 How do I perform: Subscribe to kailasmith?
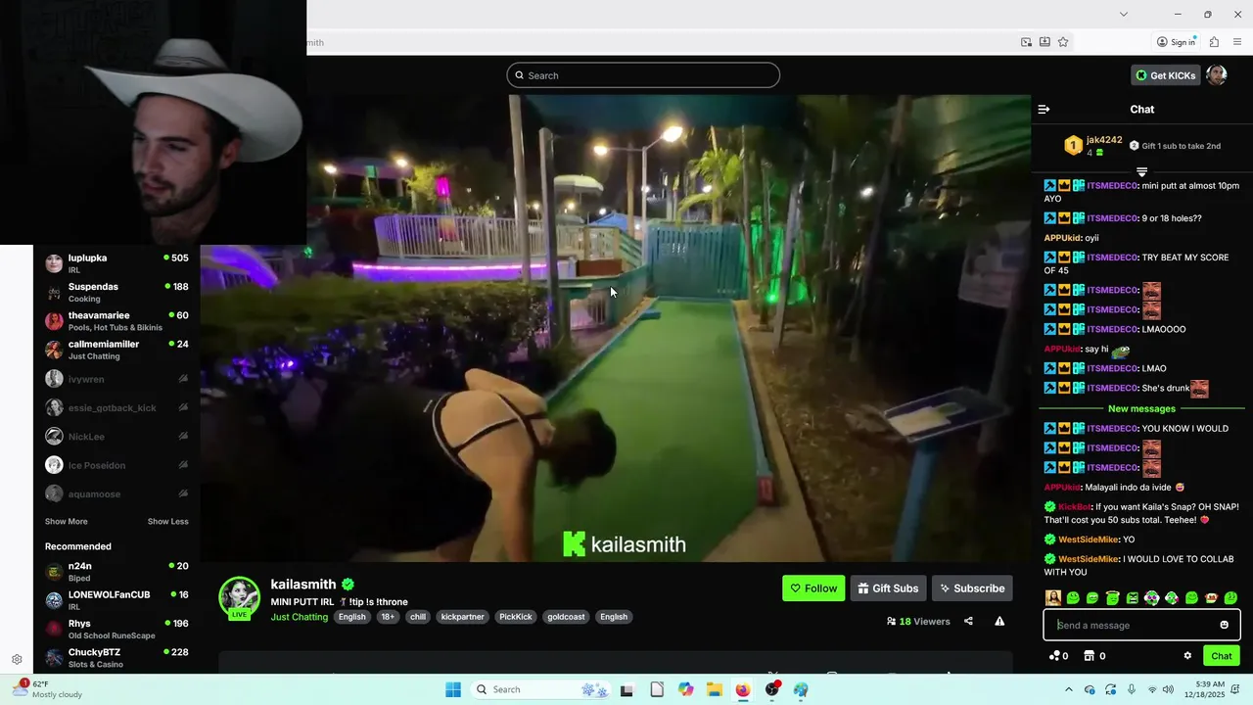[x=972, y=588]
